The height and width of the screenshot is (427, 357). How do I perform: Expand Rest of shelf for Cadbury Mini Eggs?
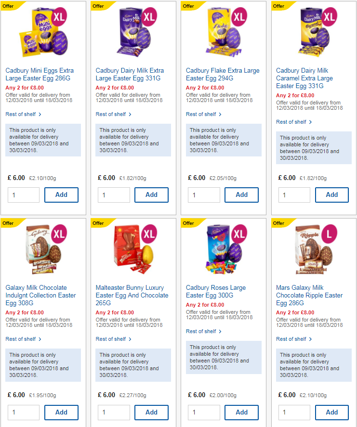pos(24,114)
